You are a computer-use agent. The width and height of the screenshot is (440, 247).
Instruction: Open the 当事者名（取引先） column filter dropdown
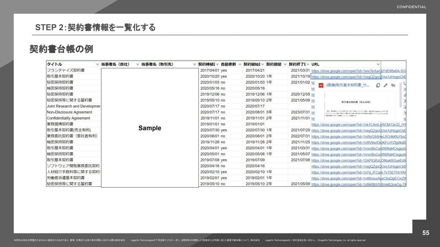pos(195,64)
